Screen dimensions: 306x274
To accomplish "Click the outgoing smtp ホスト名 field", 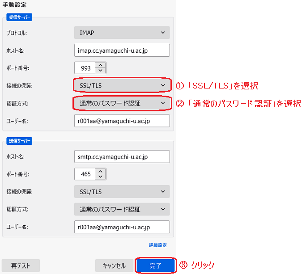I will tap(122, 156).
